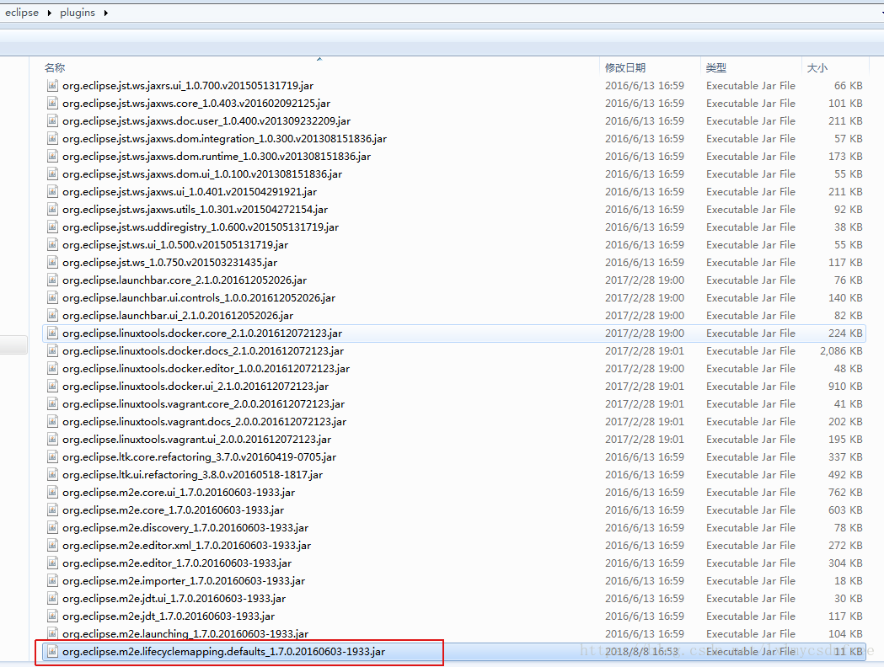Click jar icon of jaxws.dom.runtime file
This screenshot has width=884, height=667.
52,156
